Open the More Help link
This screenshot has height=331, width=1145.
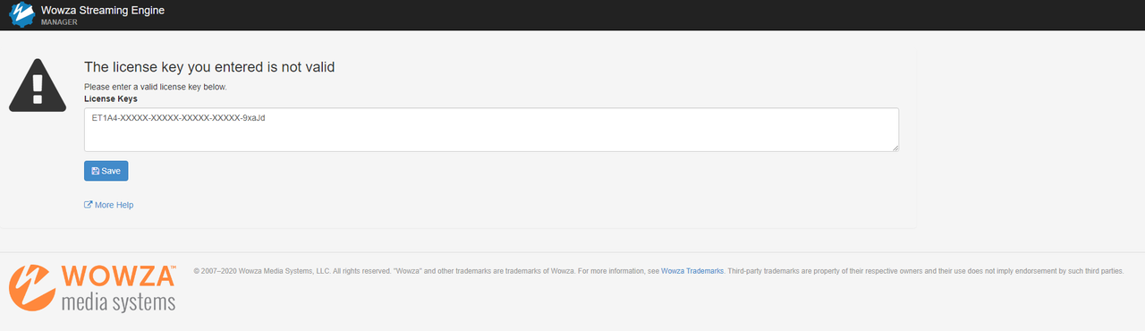pyautogui.click(x=108, y=205)
